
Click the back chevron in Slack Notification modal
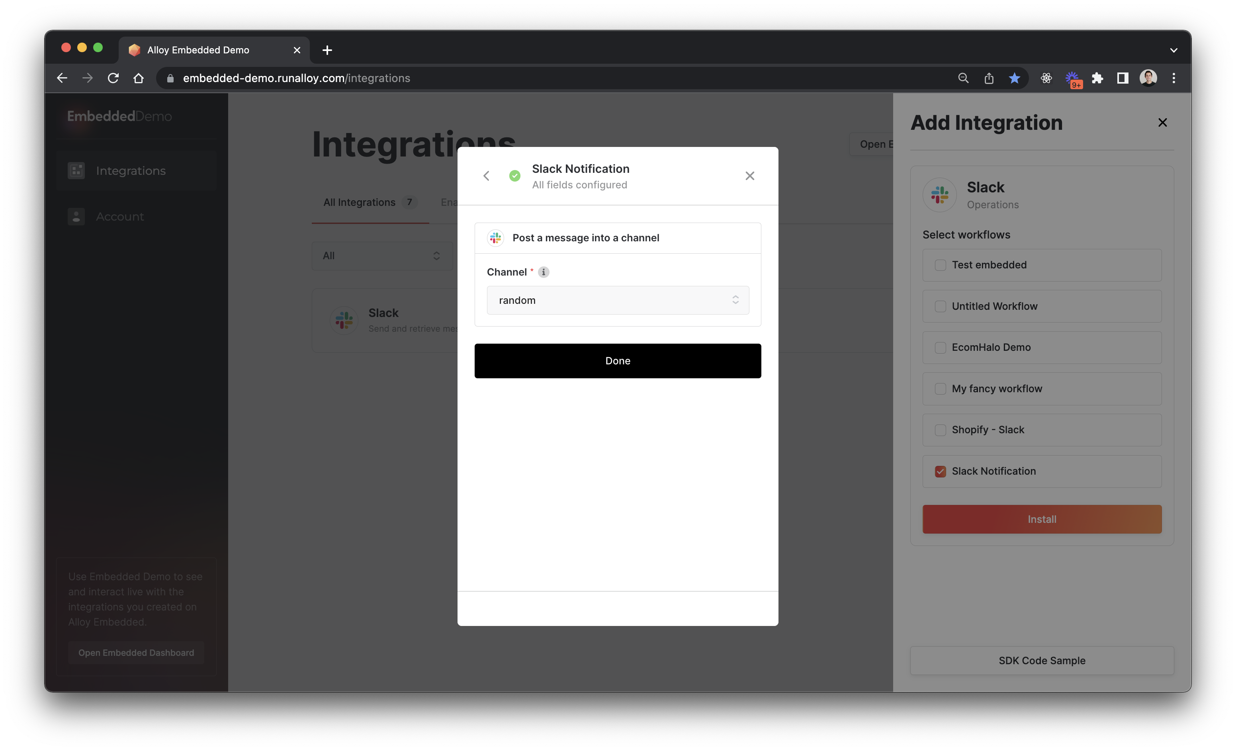coord(486,176)
